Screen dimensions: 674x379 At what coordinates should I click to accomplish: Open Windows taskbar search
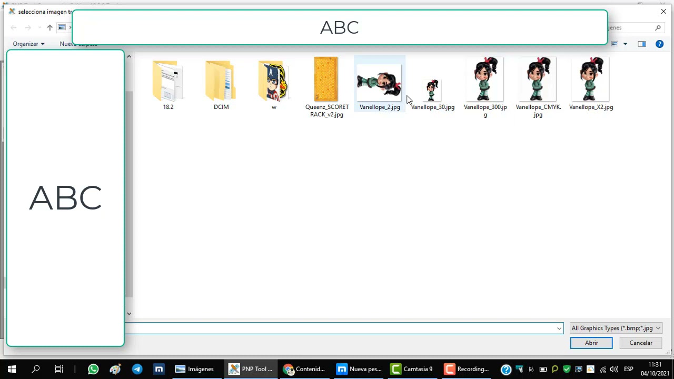pyautogui.click(x=36, y=369)
